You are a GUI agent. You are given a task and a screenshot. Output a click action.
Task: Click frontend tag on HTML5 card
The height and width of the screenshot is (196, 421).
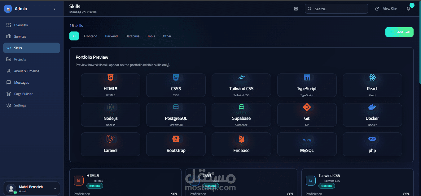click(95, 186)
